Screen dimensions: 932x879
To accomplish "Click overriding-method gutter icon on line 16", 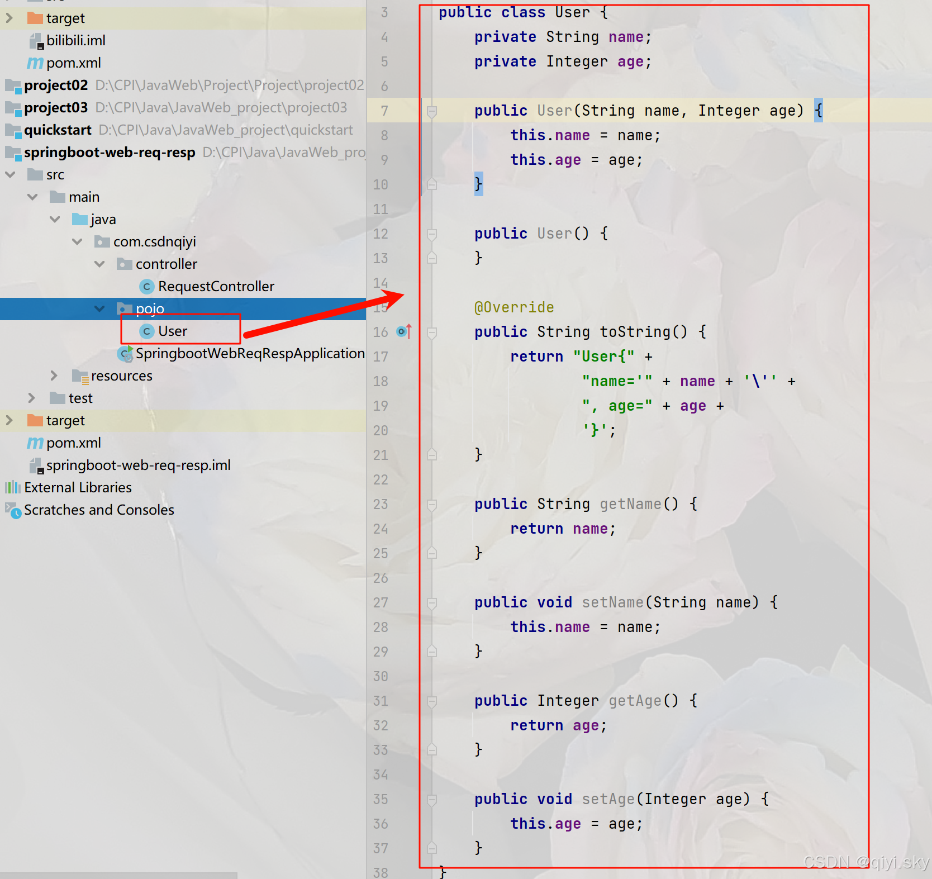I will point(402,332).
